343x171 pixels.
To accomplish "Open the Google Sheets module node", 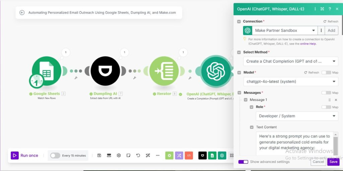I will tap(46, 71).
